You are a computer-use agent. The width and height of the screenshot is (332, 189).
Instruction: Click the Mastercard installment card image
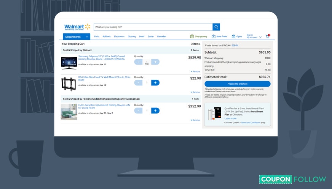215,113
